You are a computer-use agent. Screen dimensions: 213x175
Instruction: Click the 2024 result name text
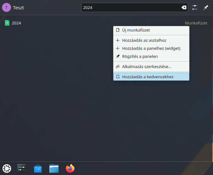[x=16, y=23]
